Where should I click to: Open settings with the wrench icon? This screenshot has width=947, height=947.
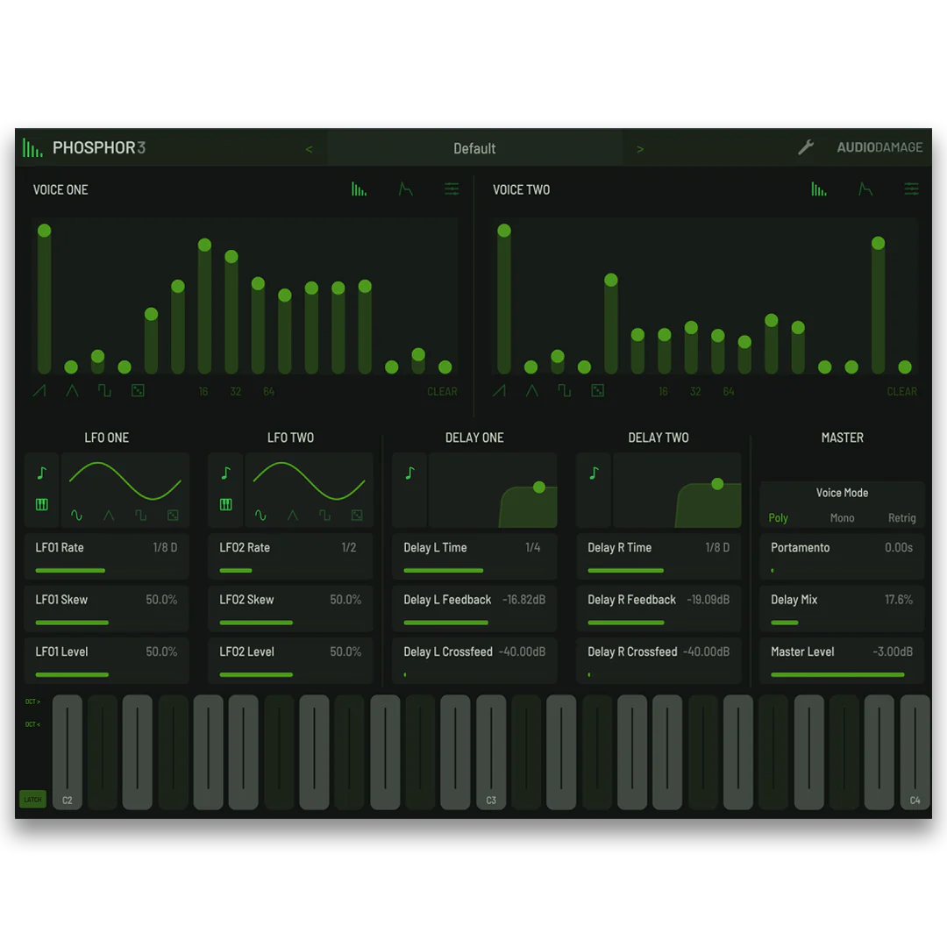806,147
